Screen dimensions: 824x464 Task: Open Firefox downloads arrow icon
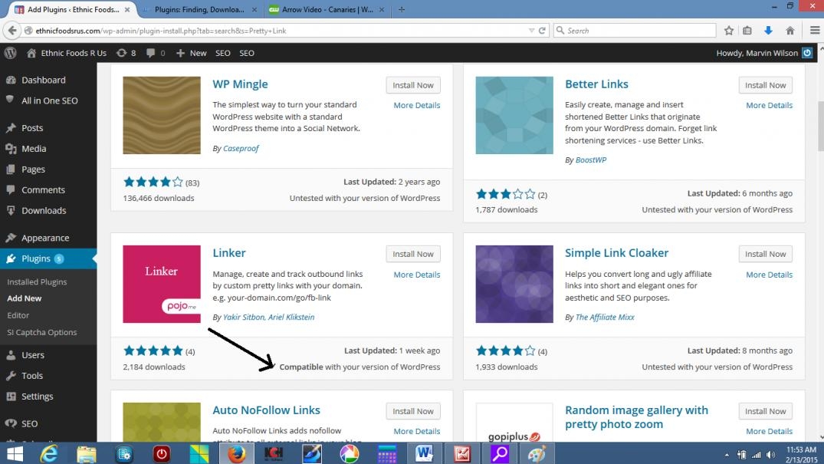(x=768, y=31)
